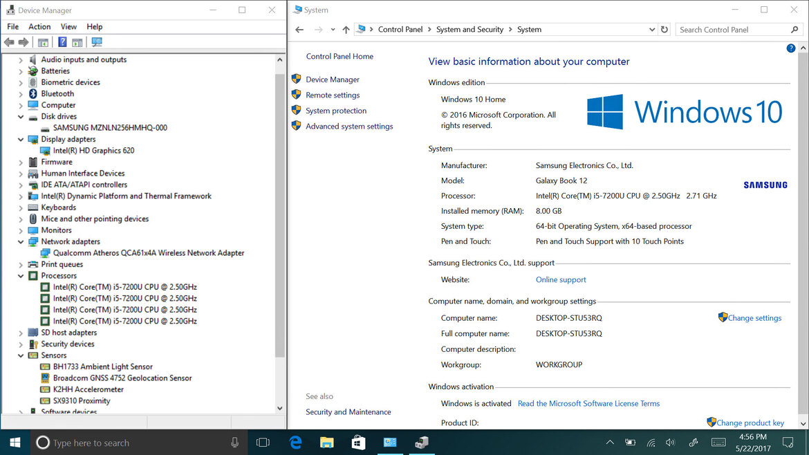Open the Help menu in Device Manager

click(x=95, y=27)
